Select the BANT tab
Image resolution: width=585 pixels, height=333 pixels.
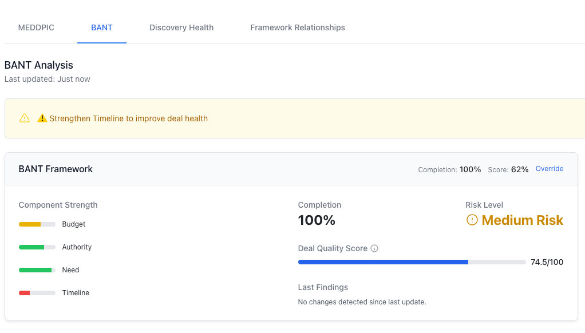[x=102, y=27]
